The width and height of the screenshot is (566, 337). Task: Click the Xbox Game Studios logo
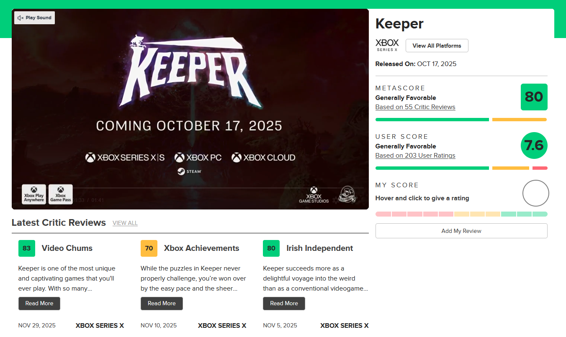pos(314,195)
